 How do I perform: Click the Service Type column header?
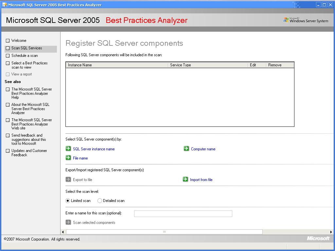point(208,65)
